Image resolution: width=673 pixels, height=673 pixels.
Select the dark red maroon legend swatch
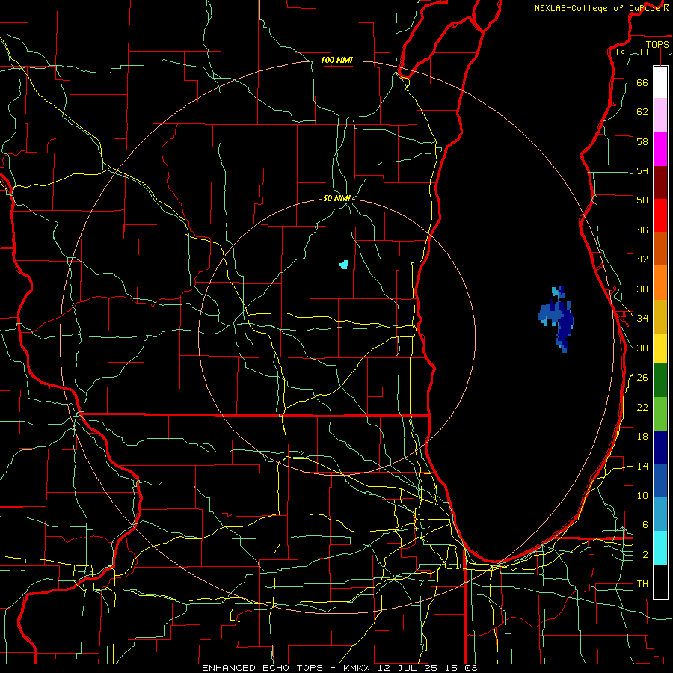pyautogui.click(x=660, y=182)
